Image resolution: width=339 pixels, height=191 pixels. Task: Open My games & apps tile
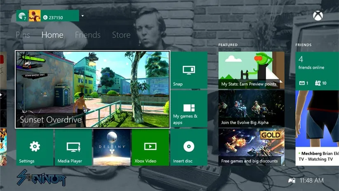(189, 109)
